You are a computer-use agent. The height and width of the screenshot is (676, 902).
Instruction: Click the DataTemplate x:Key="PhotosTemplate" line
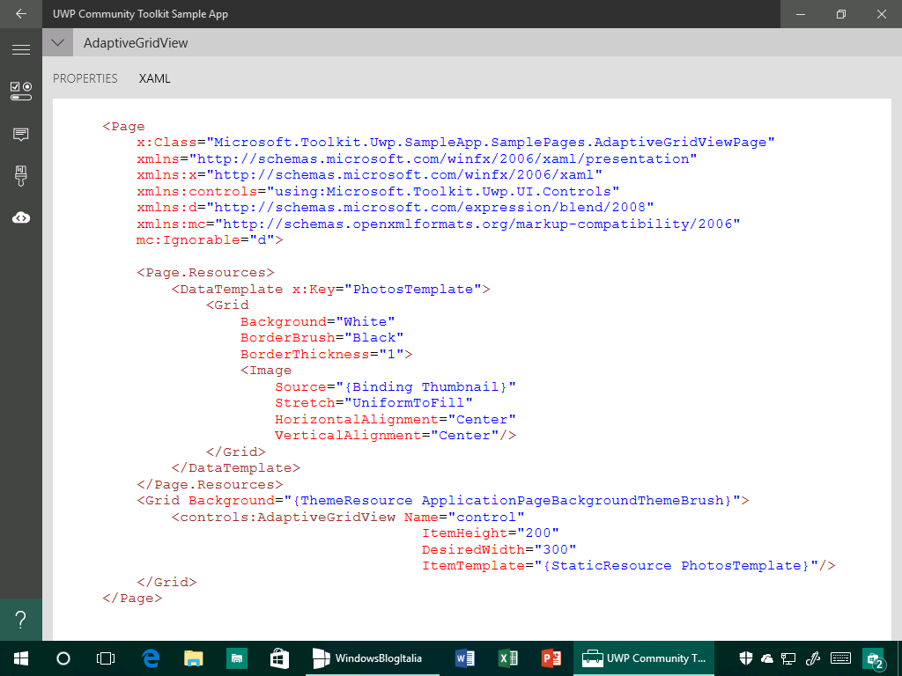pyautogui.click(x=331, y=289)
